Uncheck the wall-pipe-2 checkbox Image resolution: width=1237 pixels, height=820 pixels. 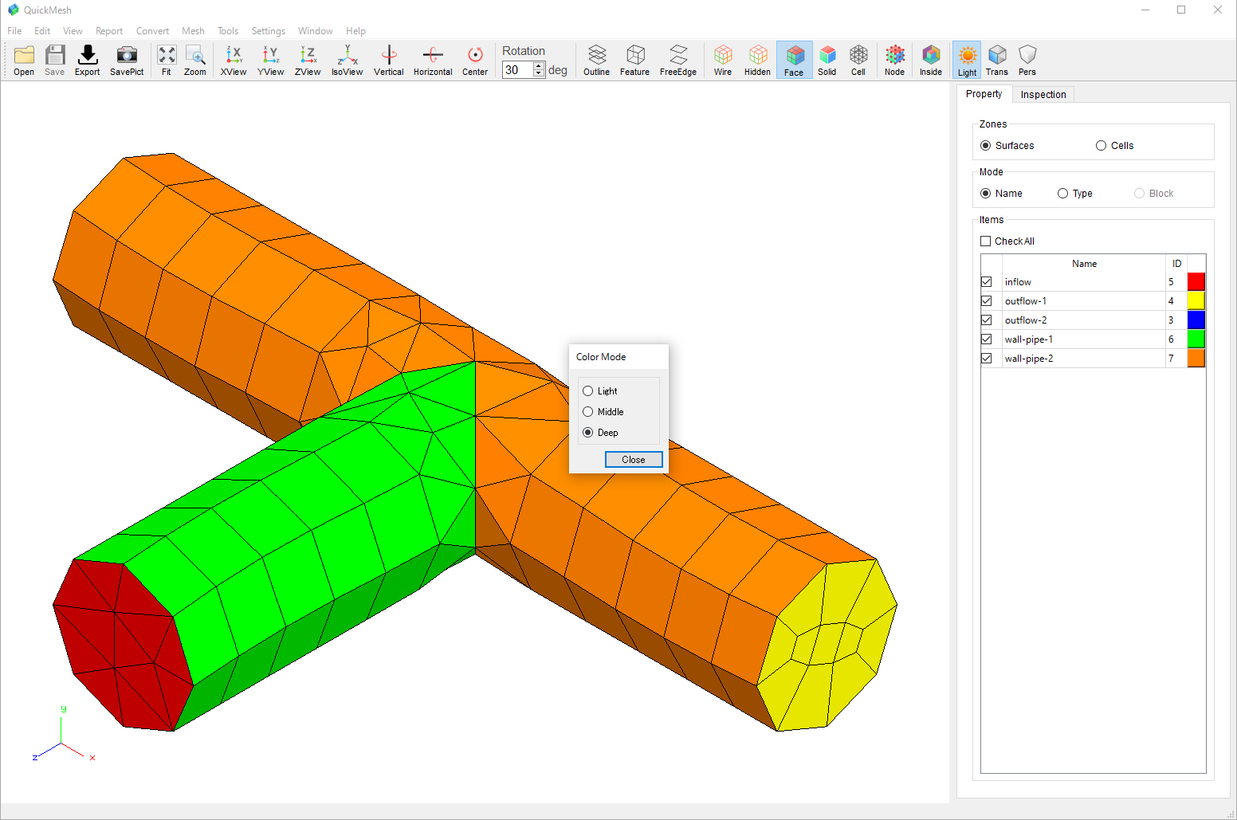(x=987, y=359)
